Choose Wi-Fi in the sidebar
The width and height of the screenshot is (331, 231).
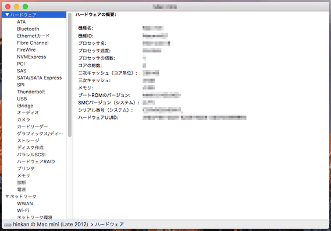[23, 211]
